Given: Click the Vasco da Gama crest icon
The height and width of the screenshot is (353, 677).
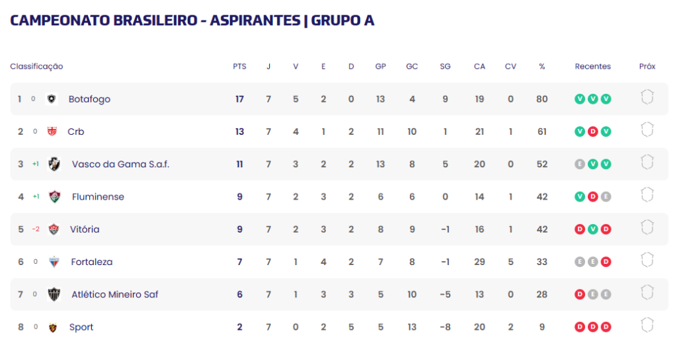Looking at the screenshot, I should coord(54,164).
